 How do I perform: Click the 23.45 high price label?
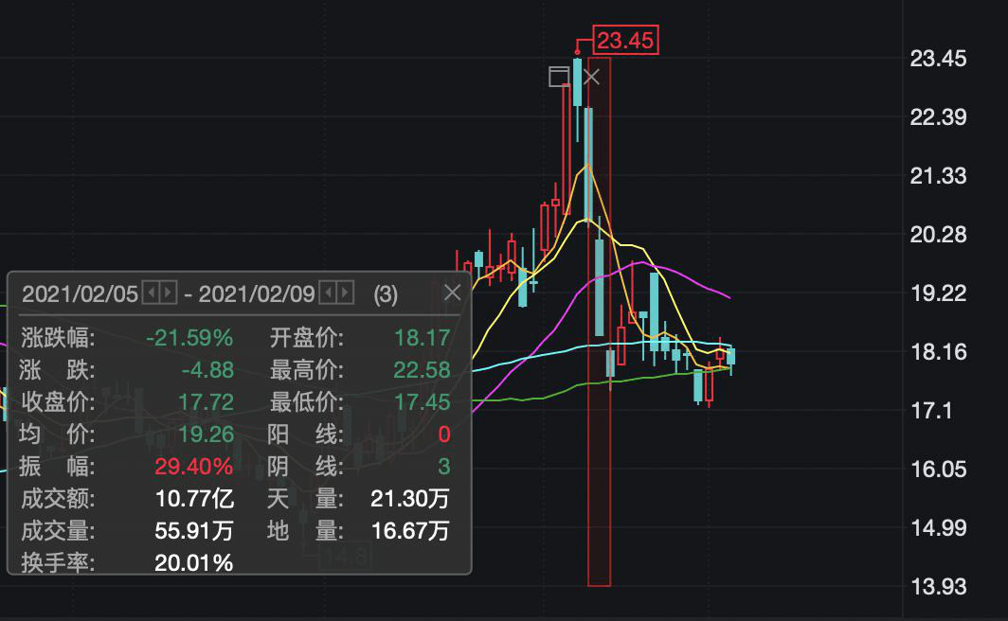click(x=625, y=41)
